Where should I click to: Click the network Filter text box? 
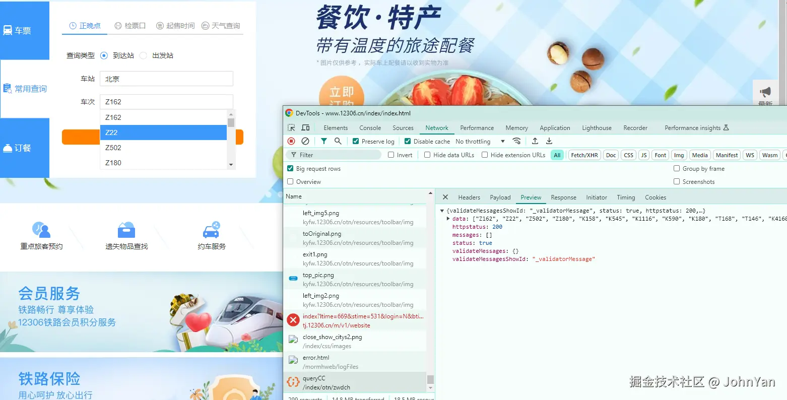coord(334,155)
